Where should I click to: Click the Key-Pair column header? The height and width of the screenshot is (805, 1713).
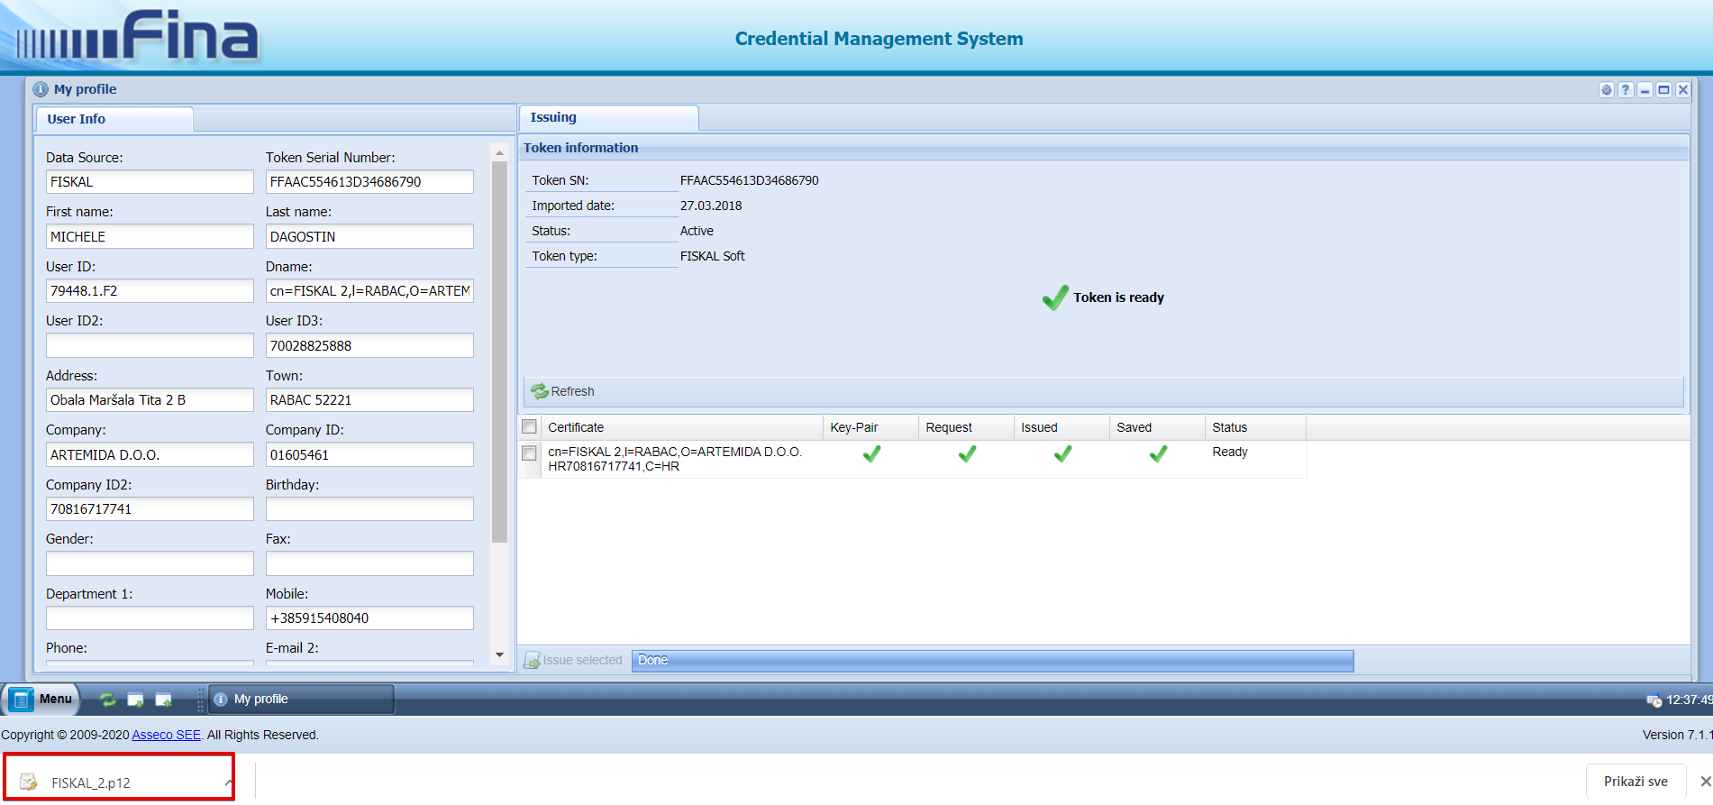[x=870, y=427]
